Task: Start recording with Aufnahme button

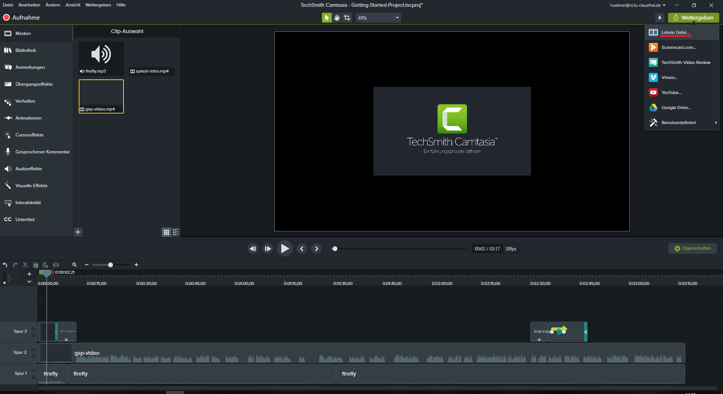Action: 21,18
